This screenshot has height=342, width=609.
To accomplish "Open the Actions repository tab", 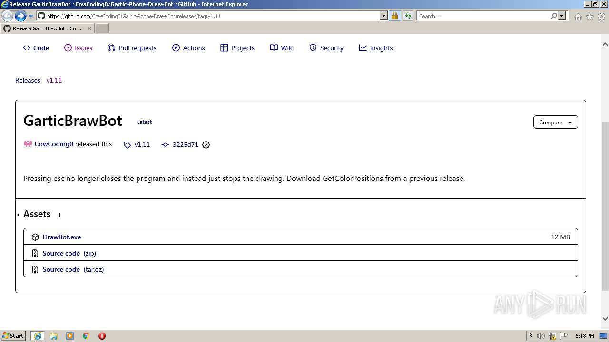I will point(188,48).
